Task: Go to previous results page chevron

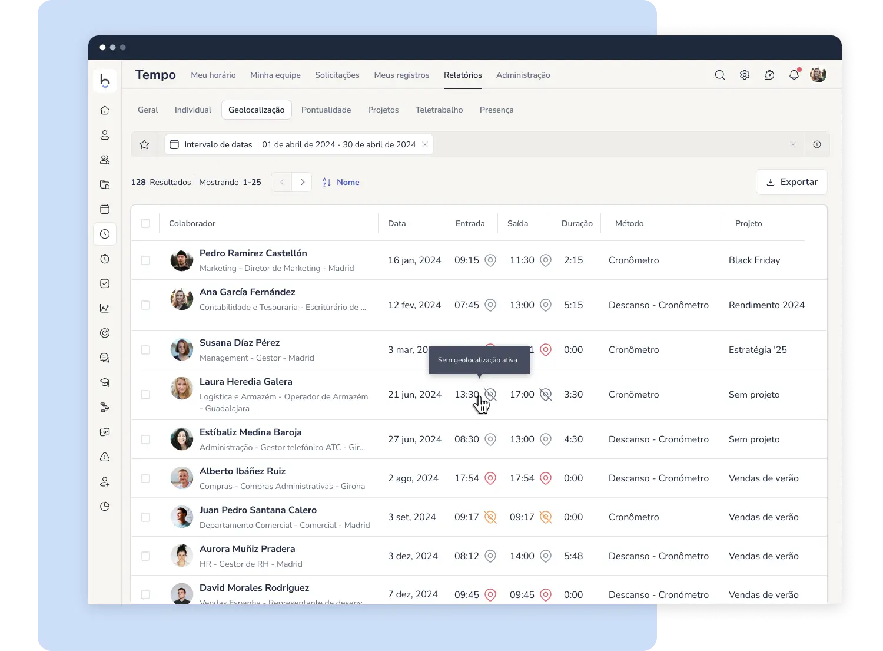Action: point(282,182)
